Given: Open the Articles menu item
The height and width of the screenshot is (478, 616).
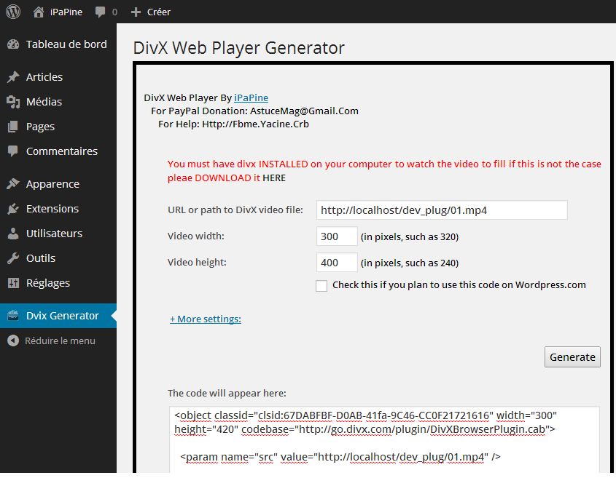Looking at the screenshot, I should click(58, 77).
